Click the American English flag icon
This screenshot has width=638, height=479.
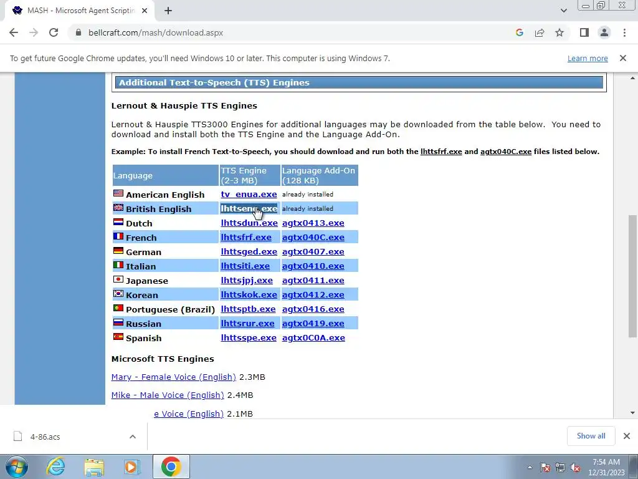(118, 193)
